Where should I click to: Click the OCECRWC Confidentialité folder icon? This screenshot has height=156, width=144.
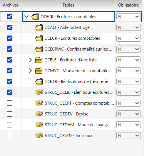coord(39,49)
